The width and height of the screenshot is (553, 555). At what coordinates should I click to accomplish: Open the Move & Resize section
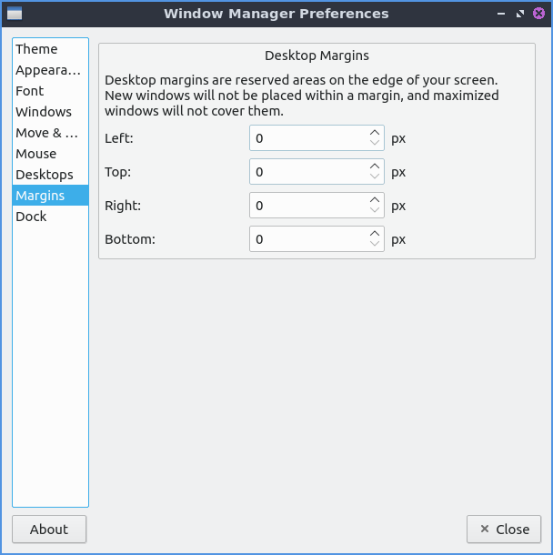point(47,133)
